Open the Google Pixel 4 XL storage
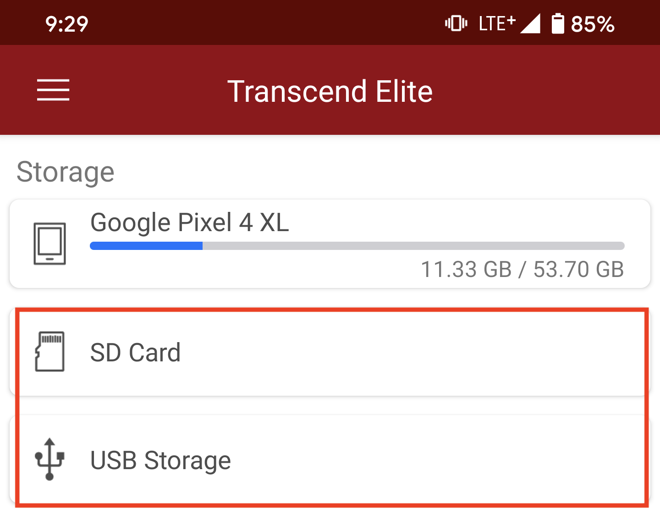The image size is (660, 526). [330, 244]
